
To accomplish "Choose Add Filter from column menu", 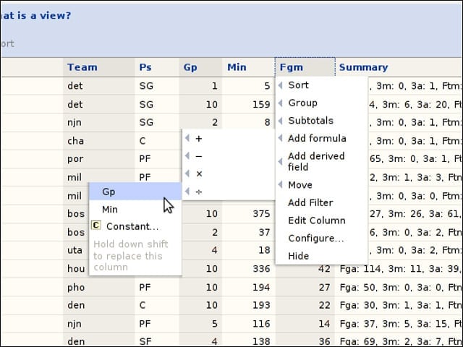I will tap(310, 202).
